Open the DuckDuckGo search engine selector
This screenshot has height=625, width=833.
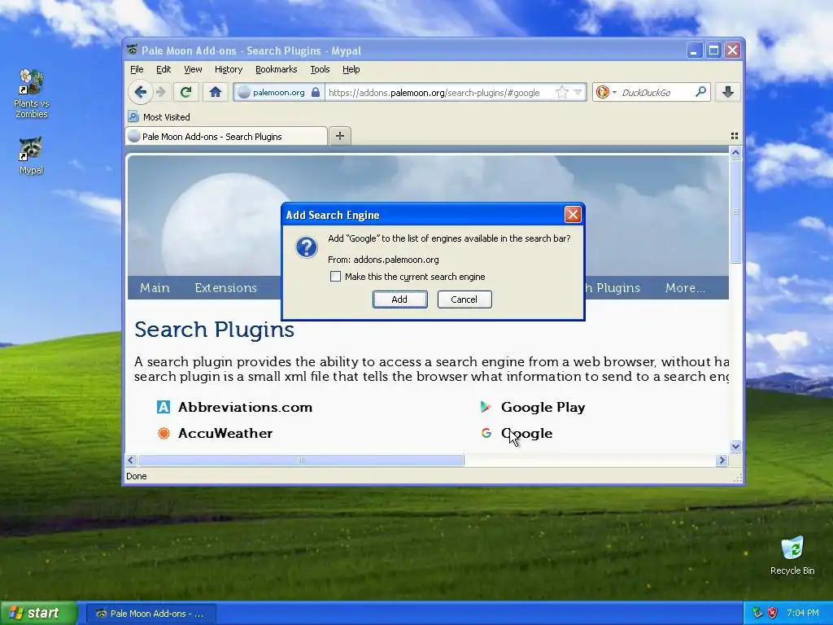coord(605,92)
